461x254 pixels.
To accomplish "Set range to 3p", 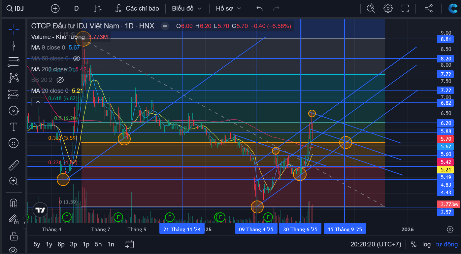I will pyautogui.click(x=73, y=244).
